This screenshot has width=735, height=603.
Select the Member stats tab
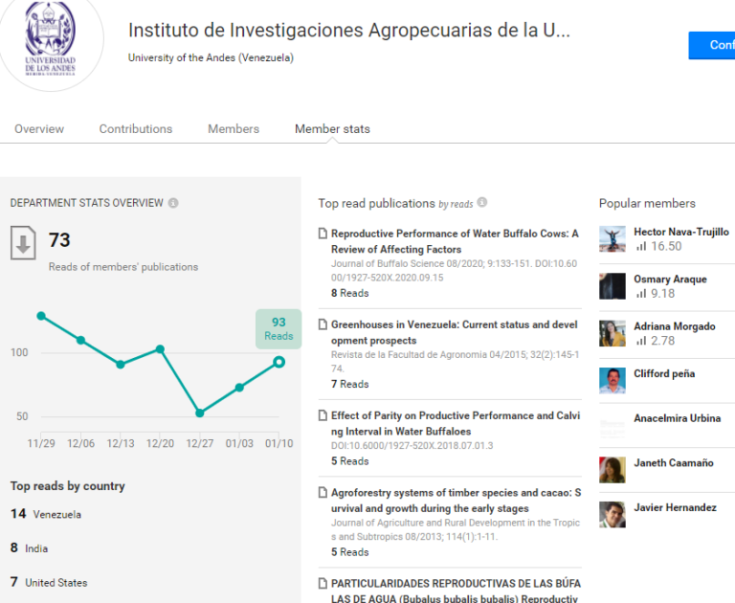tap(332, 129)
